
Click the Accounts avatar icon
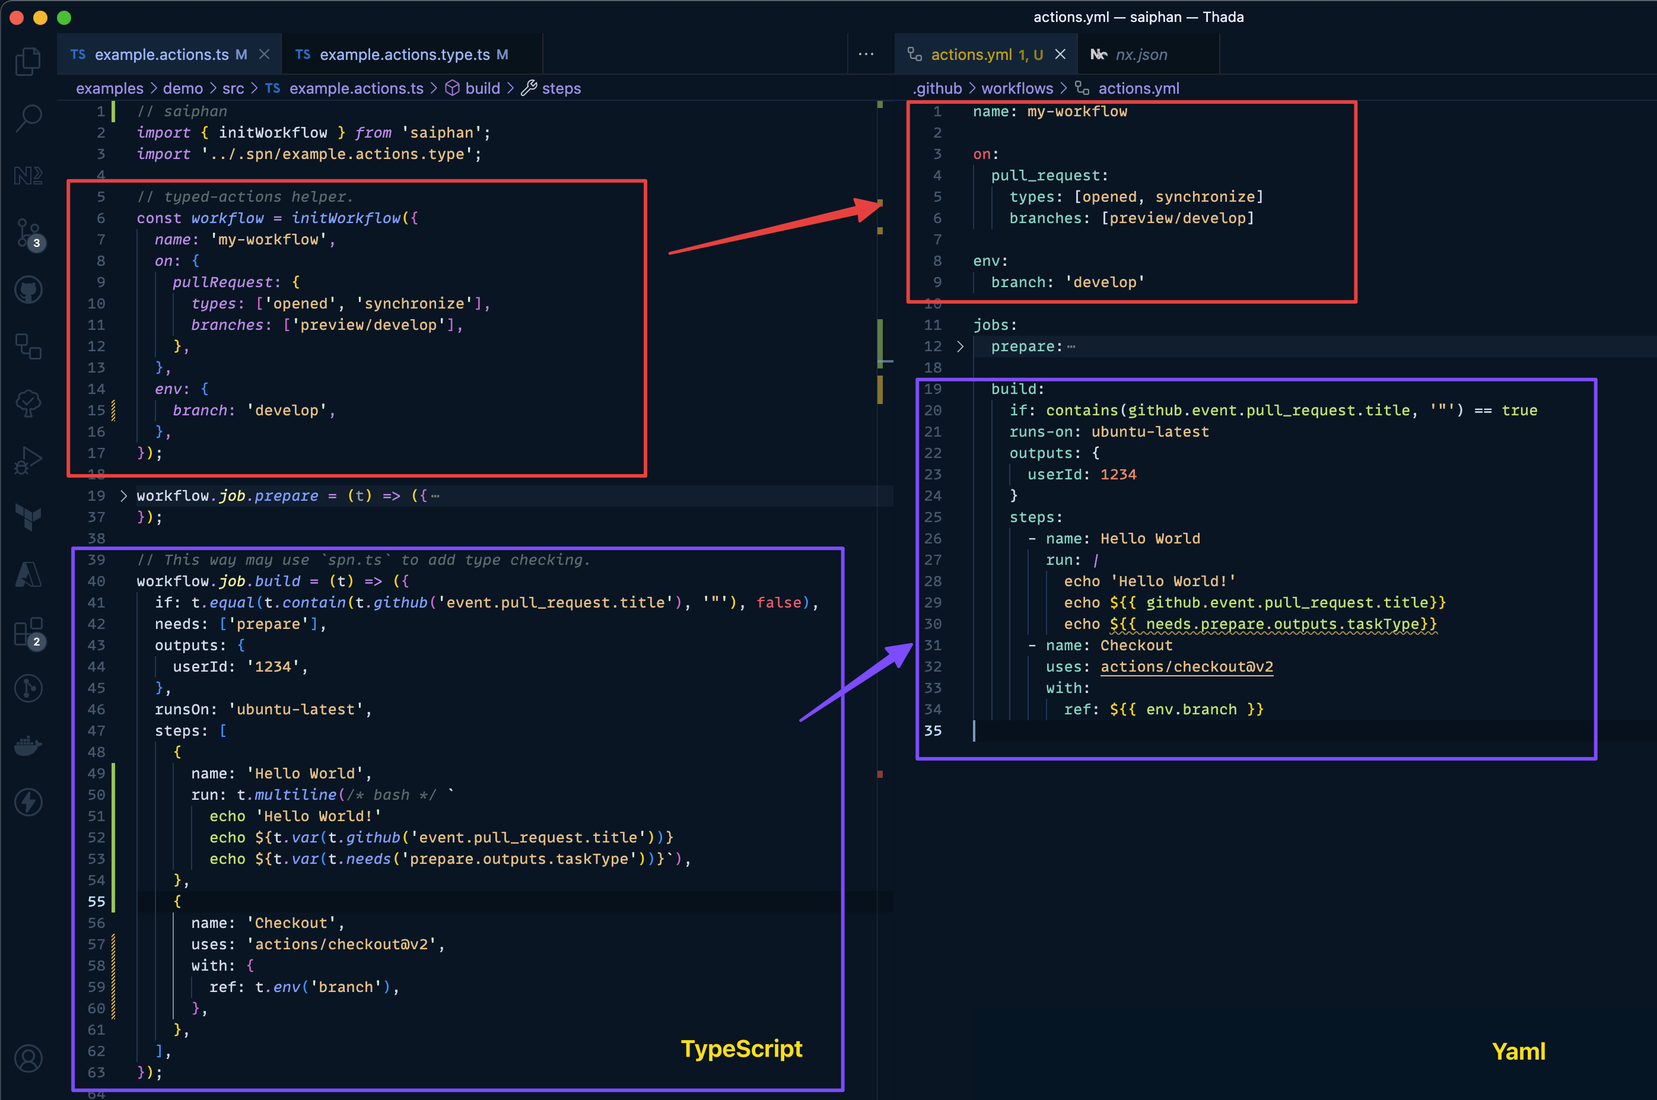[28, 1058]
